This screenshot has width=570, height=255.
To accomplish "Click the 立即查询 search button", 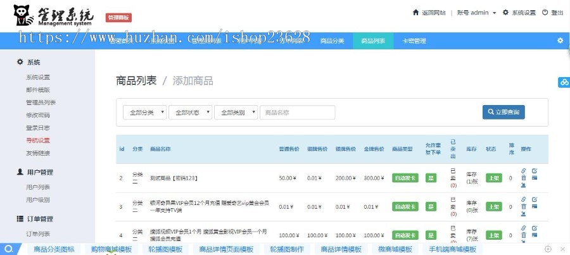I will click(503, 112).
